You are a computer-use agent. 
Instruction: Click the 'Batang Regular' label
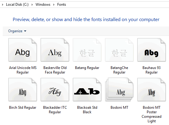[x=87, y=68]
